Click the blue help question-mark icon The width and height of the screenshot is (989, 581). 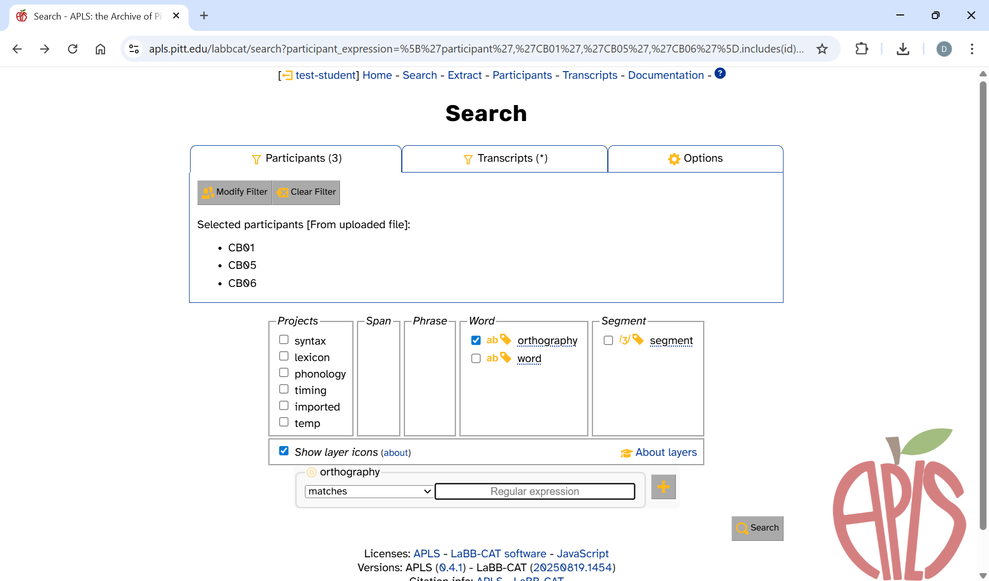720,74
